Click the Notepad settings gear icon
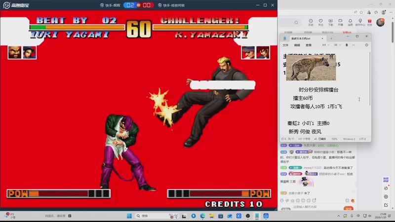Screen dimensions: 395x222 click(x=366, y=45)
